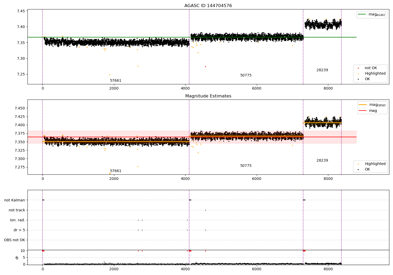Click the 'not OK' legend entry
The height and width of the screenshot is (275, 393).
click(x=371, y=68)
